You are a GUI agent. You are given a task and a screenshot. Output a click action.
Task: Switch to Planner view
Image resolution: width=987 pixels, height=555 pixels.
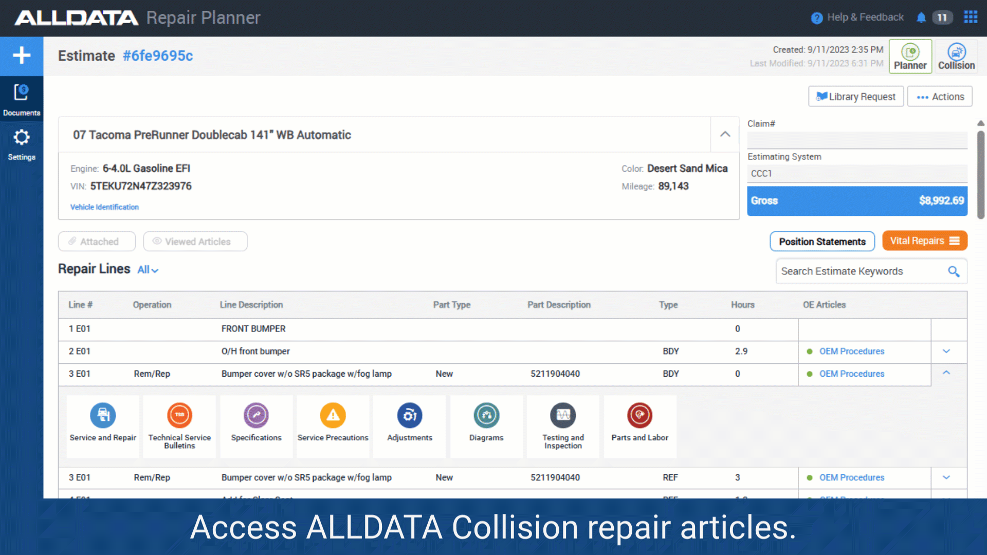(910, 57)
